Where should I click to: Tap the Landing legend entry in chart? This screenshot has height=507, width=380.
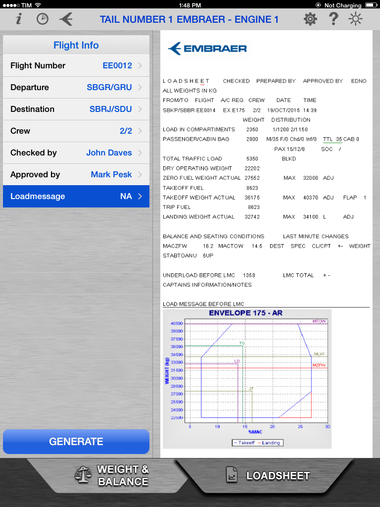(x=269, y=443)
